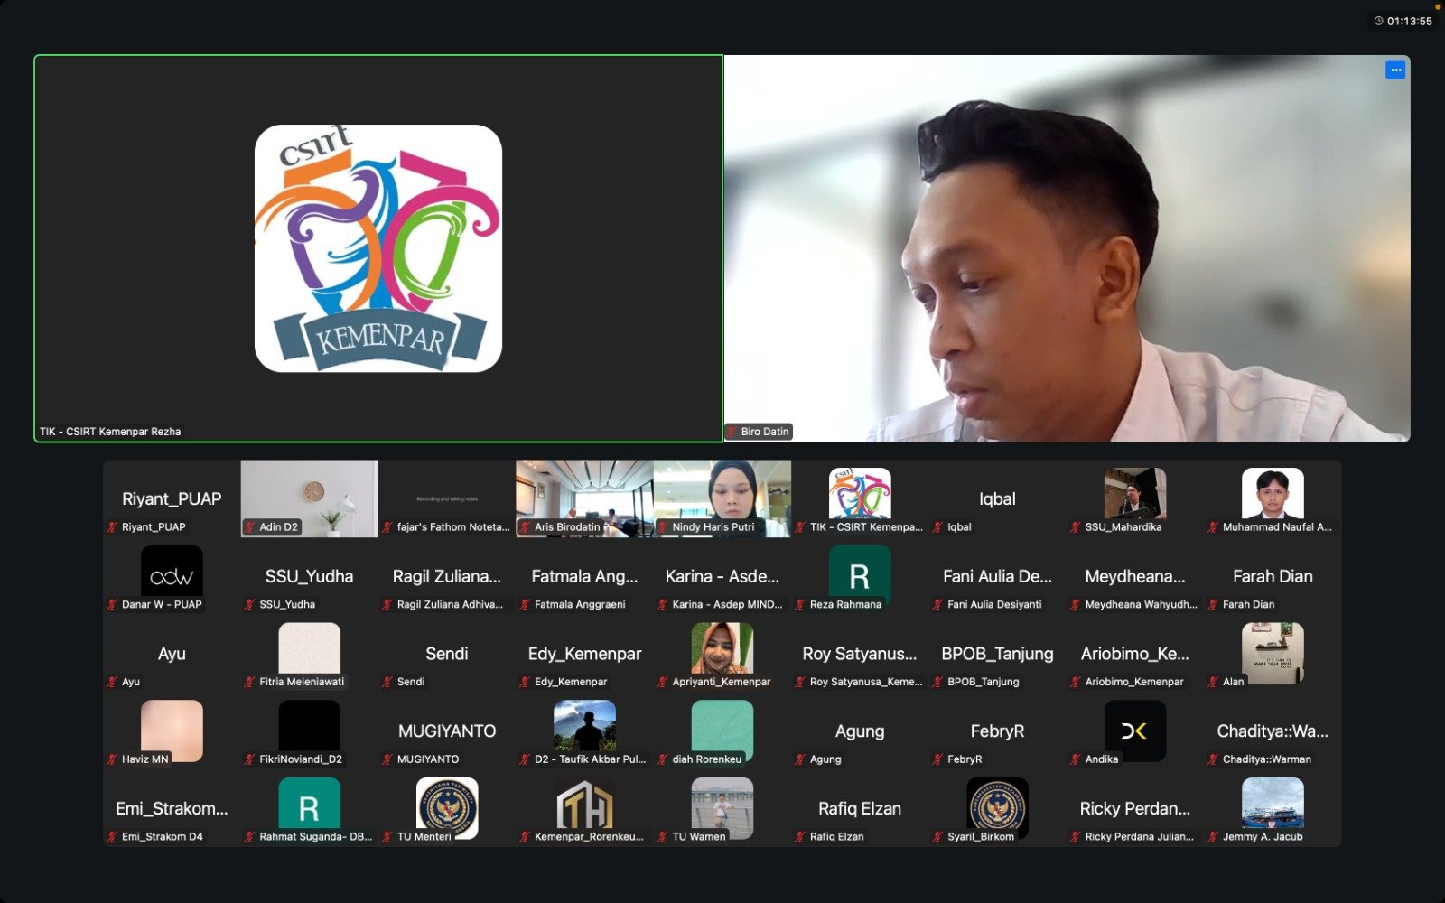Select the MUGIYANTO participant tile
The image size is (1445, 903).
coord(447,732)
